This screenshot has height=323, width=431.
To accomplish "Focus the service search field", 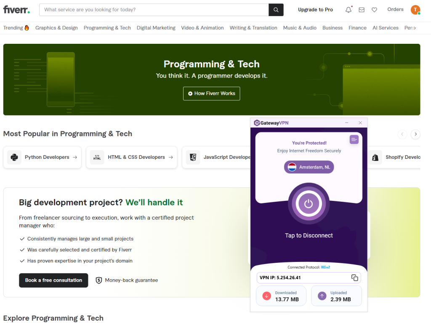I will pyautogui.click(x=154, y=10).
